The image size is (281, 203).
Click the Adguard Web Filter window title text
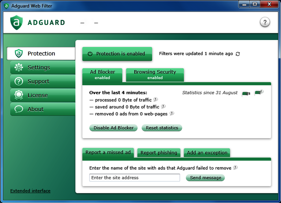tap(32, 6)
